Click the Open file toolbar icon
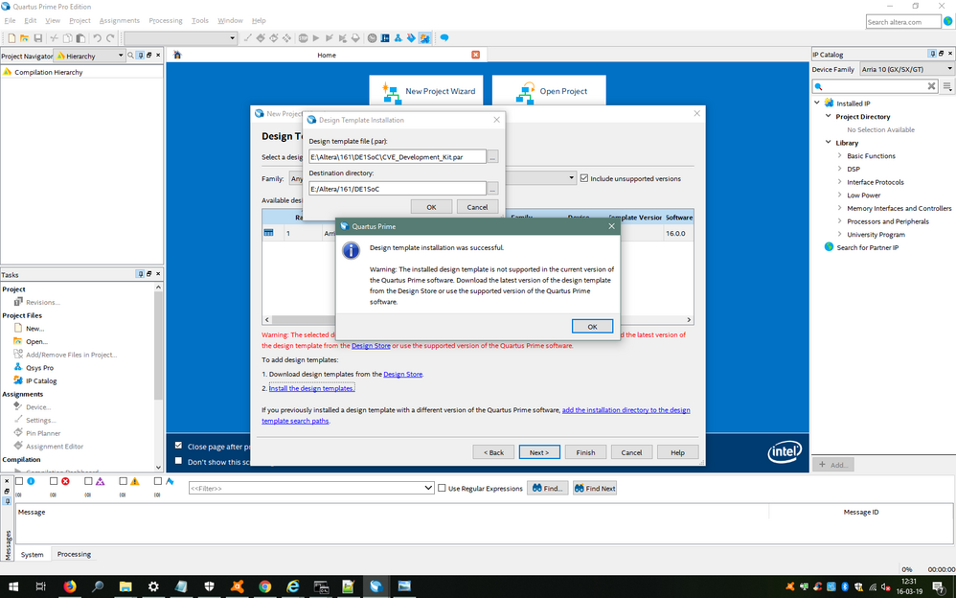956x598 pixels. pyautogui.click(x=24, y=37)
